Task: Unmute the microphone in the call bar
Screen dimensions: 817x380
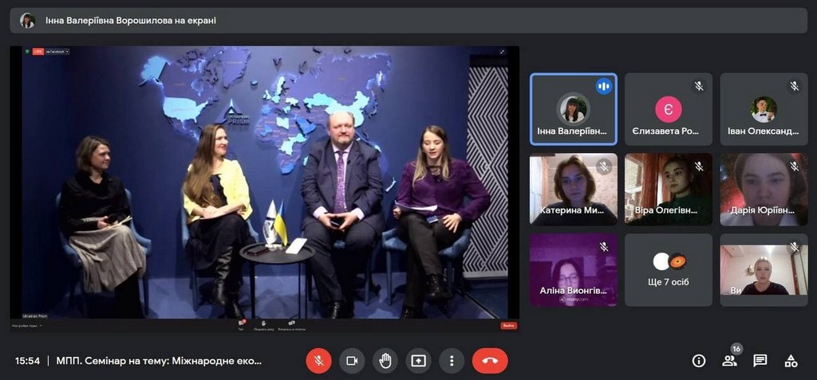Action: tap(318, 361)
